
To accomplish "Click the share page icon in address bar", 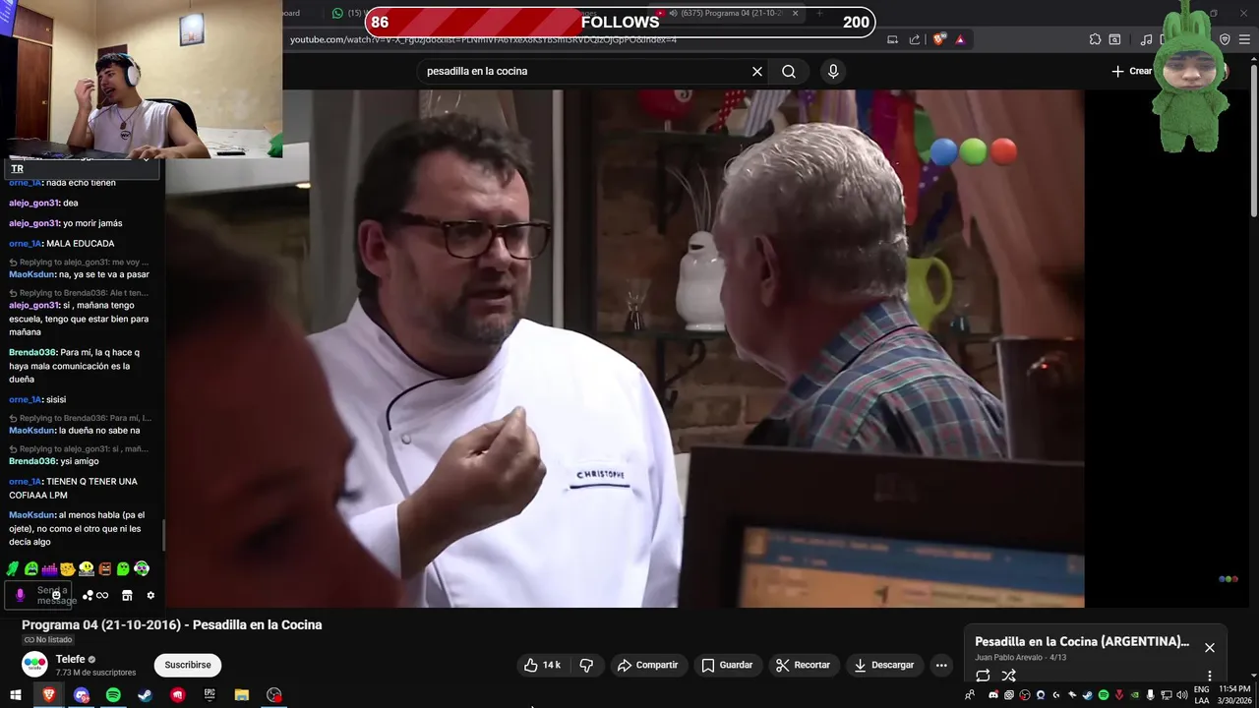I will click(x=915, y=39).
